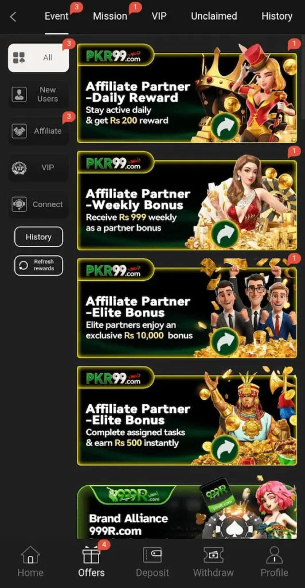Open the Brand Alliance 999R.com banner
Screen dimensions: 305x588
coord(187,512)
